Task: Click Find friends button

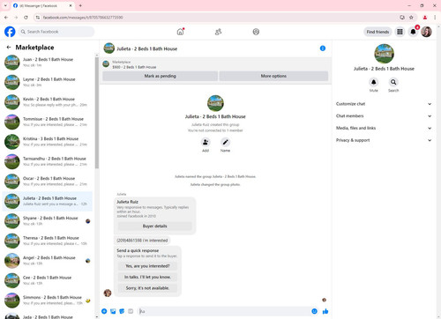Action: coord(377,32)
